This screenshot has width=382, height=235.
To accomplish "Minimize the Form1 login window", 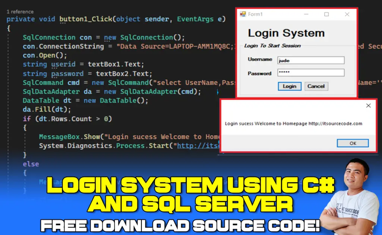I will point(306,14).
